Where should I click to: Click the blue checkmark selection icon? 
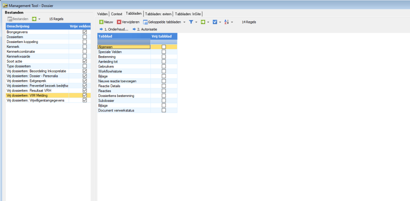pos(215,22)
